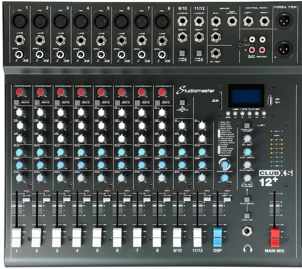
Task: Select the CTR RM/PHONES level knob
Action: (x=247, y=178)
